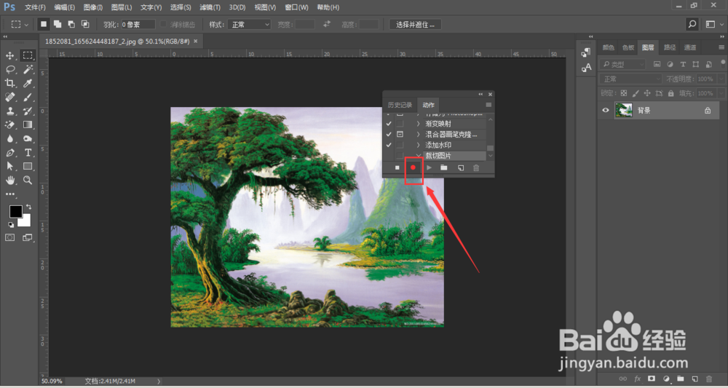Click Create New Action icon in Actions panel
This screenshot has width=728, height=388.
tap(461, 167)
